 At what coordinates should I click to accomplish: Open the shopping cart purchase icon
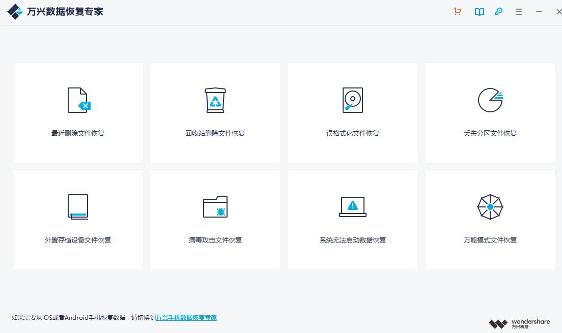457,11
